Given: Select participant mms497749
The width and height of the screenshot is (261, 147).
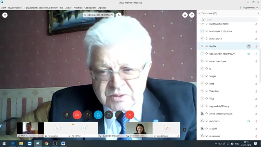Looking at the screenshot, I should 228,39.
